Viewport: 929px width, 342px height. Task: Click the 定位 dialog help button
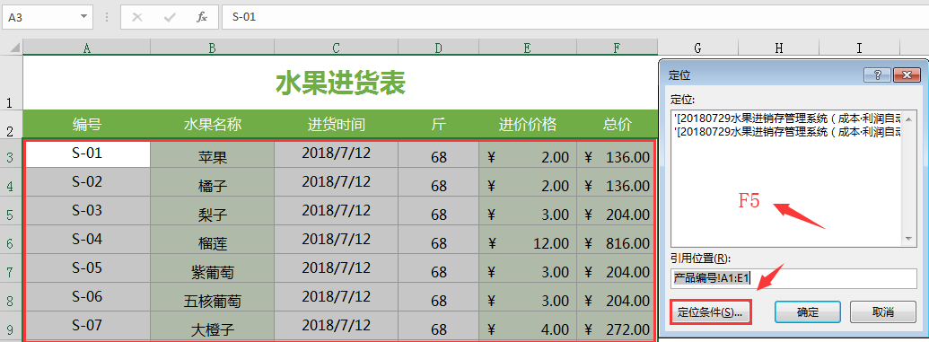[877, 75]
